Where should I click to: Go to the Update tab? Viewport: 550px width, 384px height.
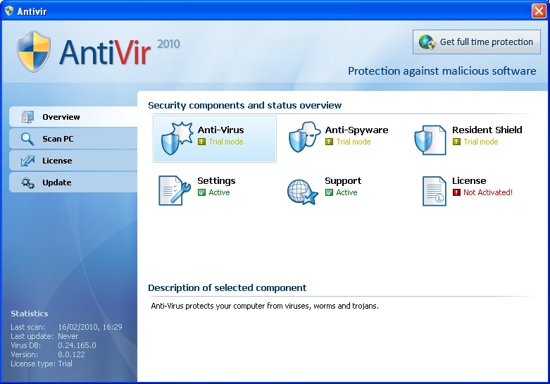73,182
